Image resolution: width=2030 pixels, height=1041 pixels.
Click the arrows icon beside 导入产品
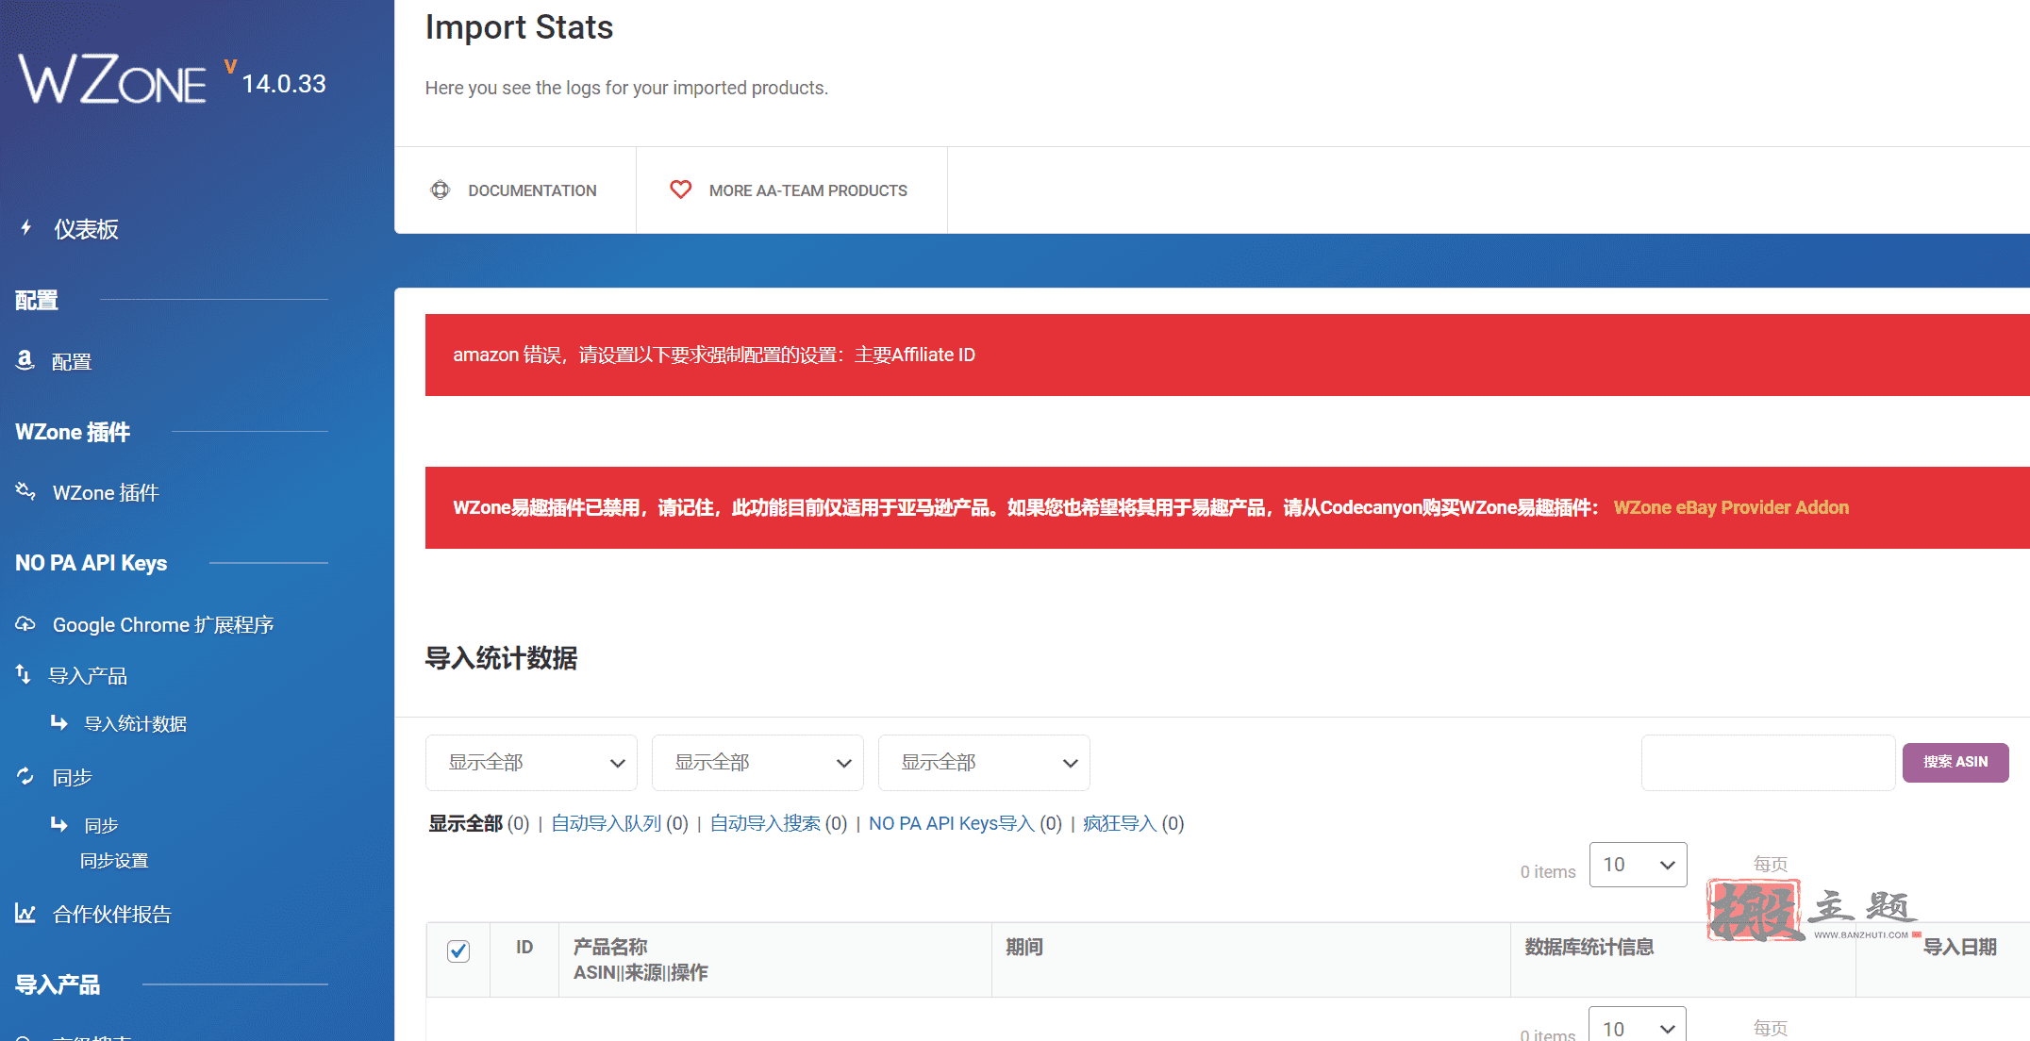[24, 674]
